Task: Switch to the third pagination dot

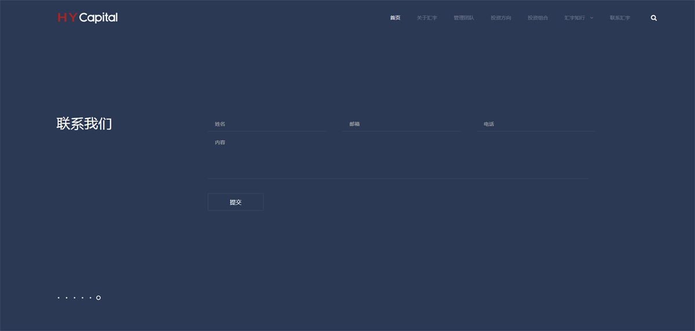Action: click(75, 298)
